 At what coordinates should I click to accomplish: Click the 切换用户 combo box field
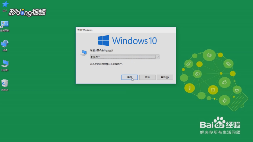[x=125, y=57]
